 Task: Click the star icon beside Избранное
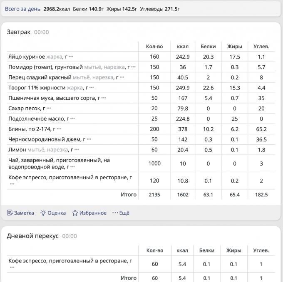point(75,213)
